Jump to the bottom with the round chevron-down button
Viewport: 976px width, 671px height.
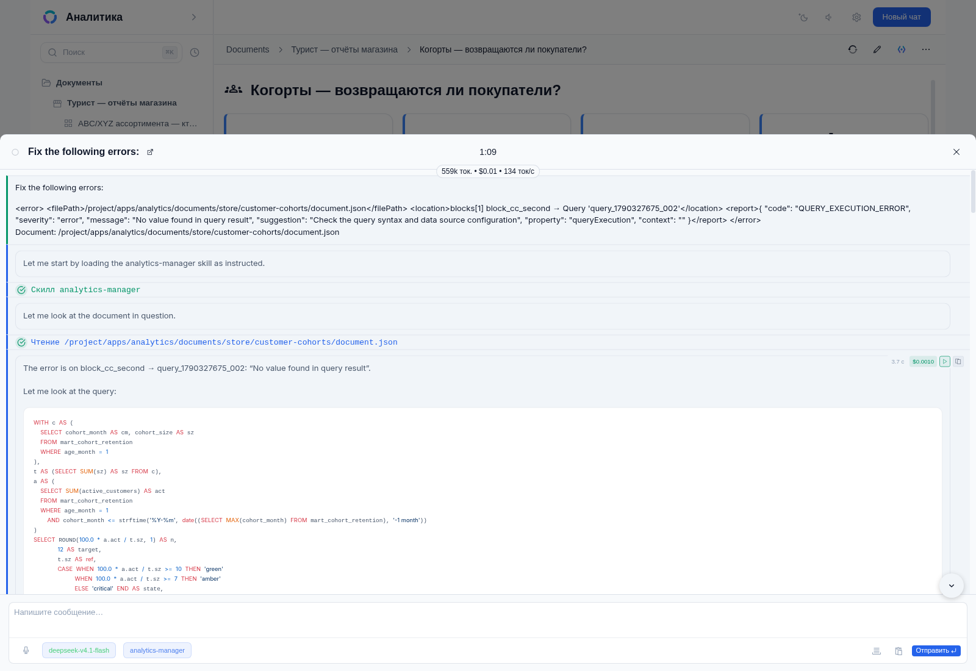tap(952, 586)
